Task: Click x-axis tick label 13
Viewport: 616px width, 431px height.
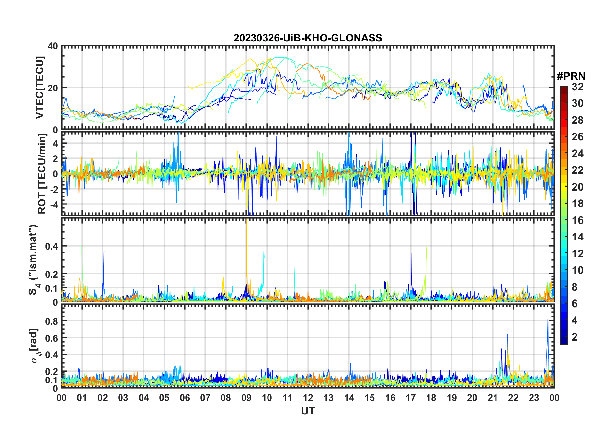Action: [x=328, y=398]
